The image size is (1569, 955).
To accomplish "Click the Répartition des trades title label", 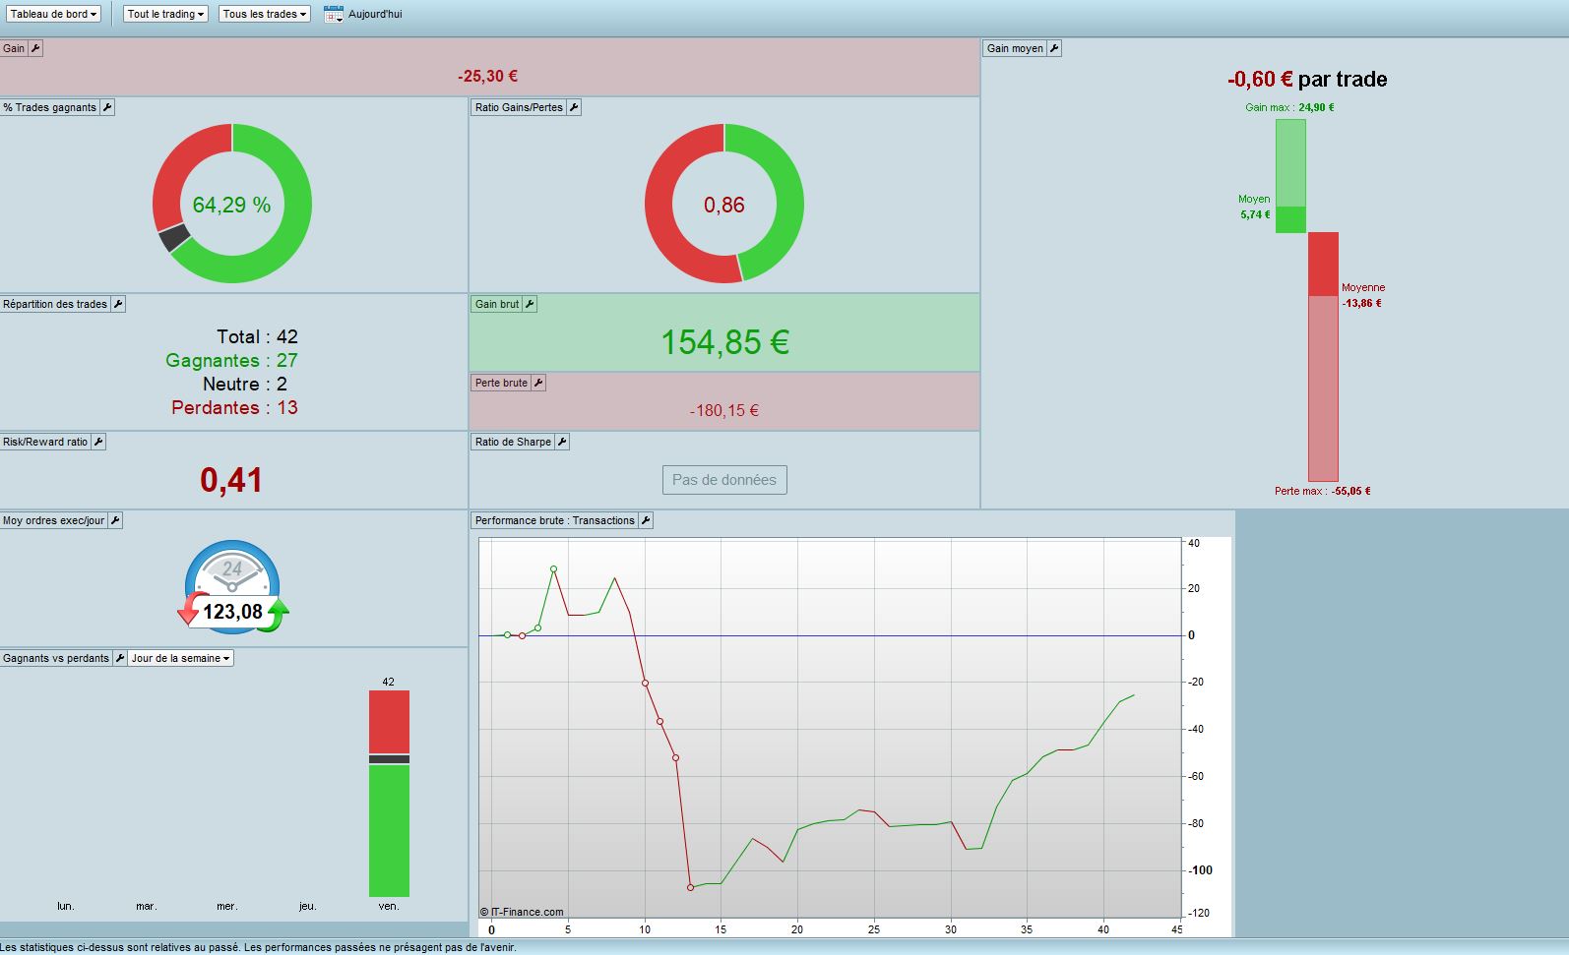I will coord(55,304).
